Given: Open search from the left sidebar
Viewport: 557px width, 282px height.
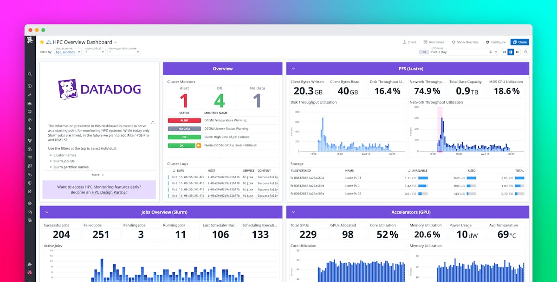Looking at the screenshot, I should pyautogui.click(x=30, y=74).
